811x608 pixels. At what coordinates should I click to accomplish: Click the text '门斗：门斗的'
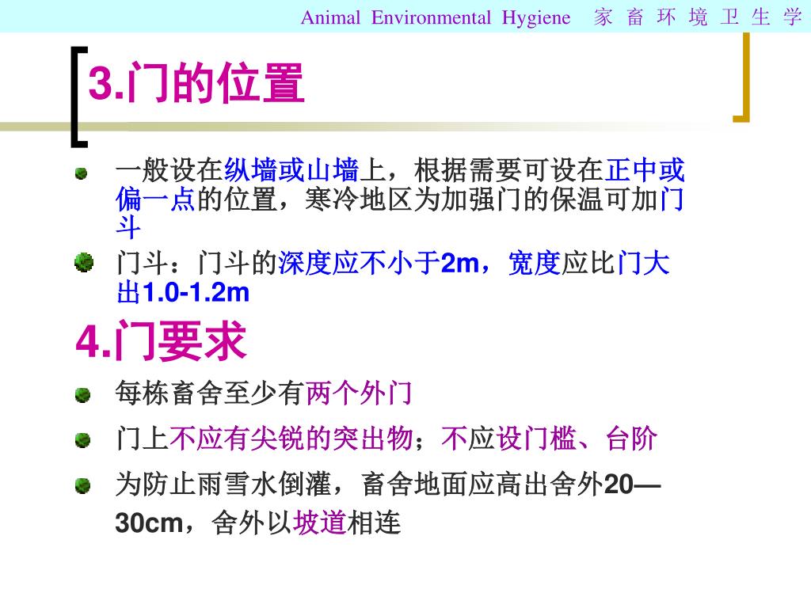196,263
